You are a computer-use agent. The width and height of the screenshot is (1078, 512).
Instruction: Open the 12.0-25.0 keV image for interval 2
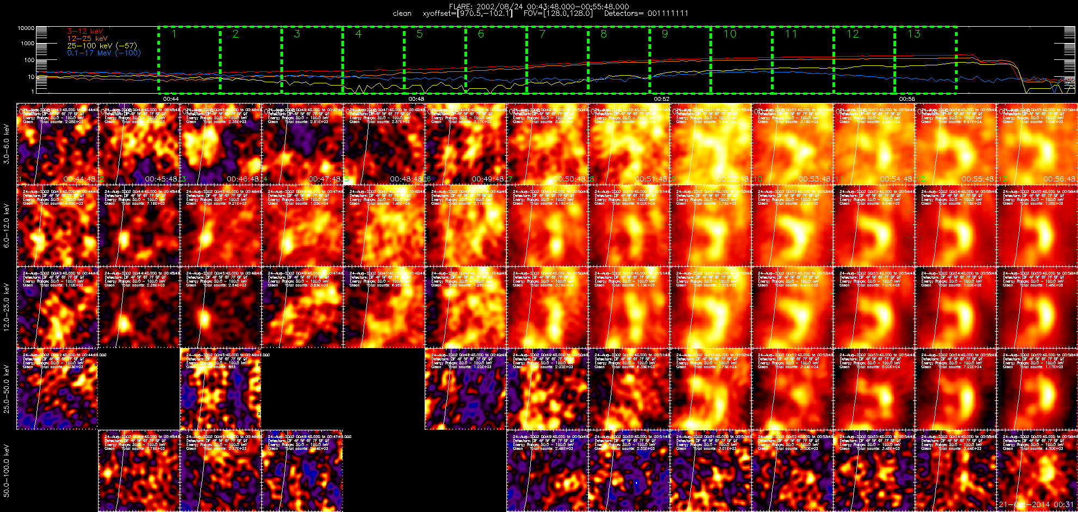pyautogui.click(x=139, y=307)
